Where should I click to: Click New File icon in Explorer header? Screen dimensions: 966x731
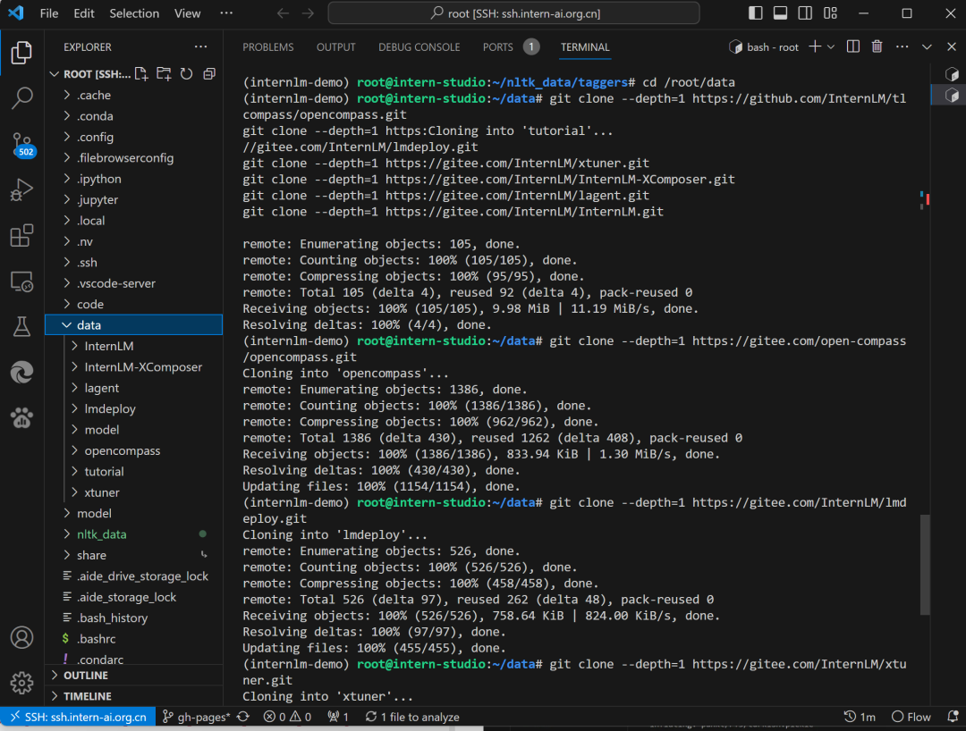coord(141,74)
